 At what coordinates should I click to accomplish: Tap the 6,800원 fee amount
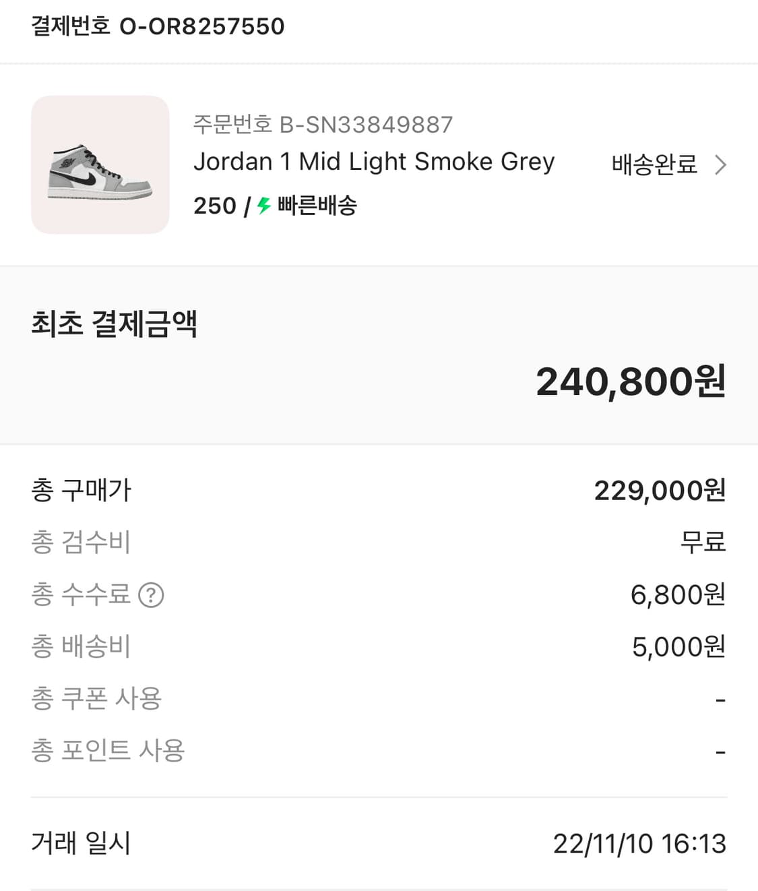pyautogui.click(x=678, y=595)
